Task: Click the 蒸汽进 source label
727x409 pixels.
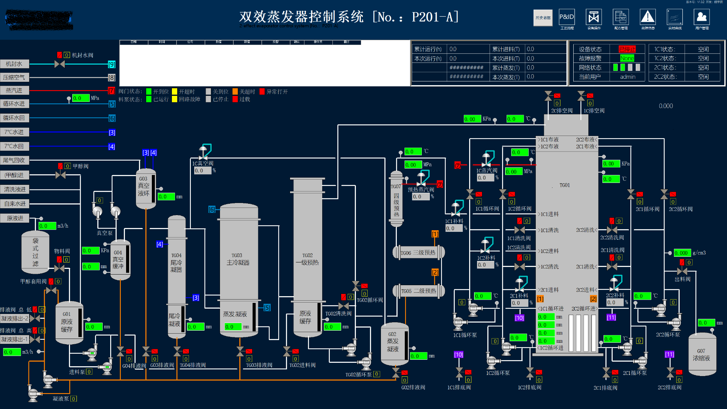Action: click(14, 91)
